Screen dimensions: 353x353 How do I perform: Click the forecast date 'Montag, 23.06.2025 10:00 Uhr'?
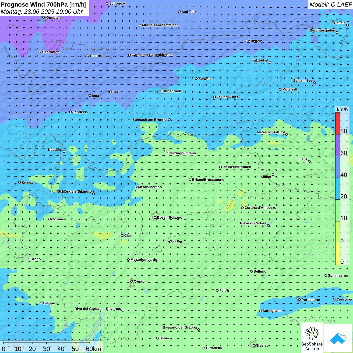pos(42,12)
